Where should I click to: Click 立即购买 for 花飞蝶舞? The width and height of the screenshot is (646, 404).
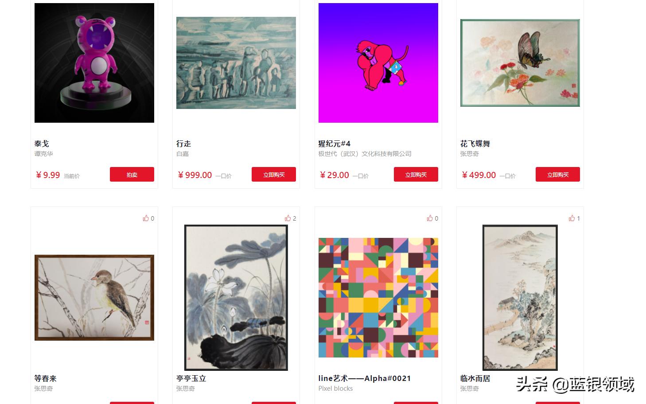coord(558,175)
